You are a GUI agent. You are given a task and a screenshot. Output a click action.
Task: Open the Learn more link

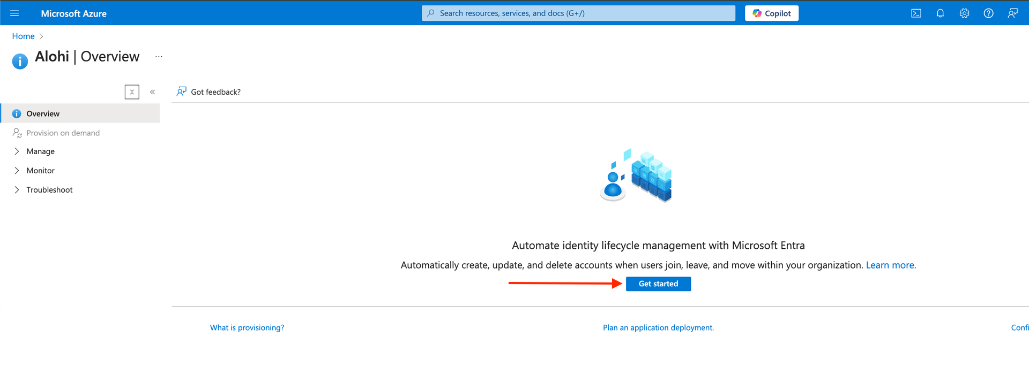(x=891, y=265)
